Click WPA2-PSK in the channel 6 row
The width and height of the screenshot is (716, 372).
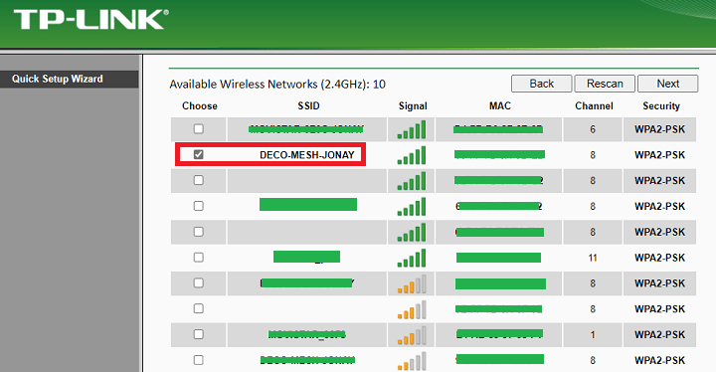point(660,129)
